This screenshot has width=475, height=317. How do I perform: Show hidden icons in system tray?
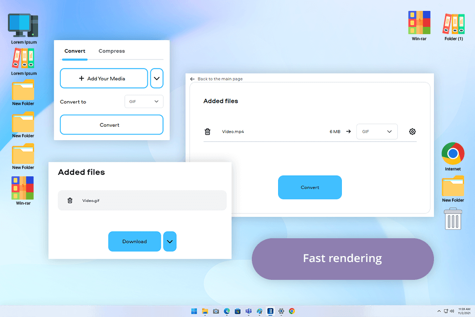click(439, 311)
